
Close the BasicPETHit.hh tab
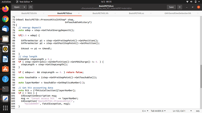(115, 13)
